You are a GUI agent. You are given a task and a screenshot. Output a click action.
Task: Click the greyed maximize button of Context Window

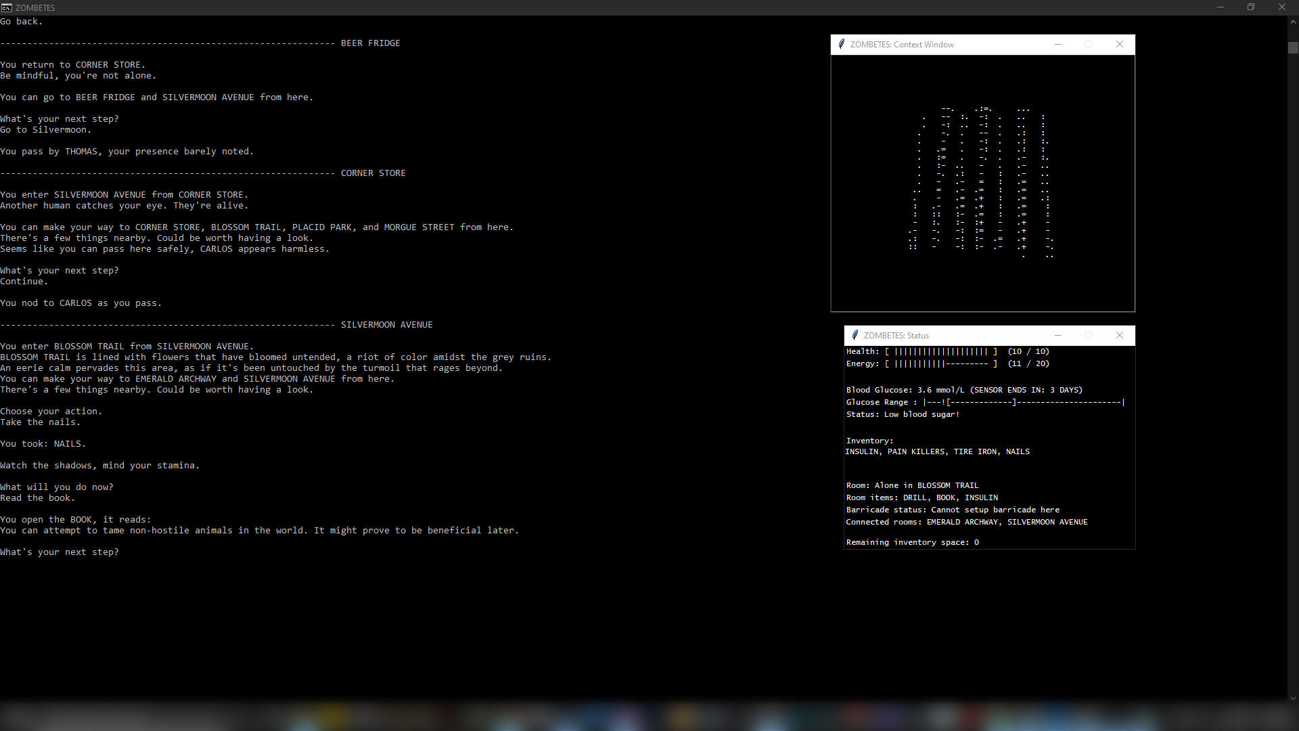click(x=1089, y=45)
